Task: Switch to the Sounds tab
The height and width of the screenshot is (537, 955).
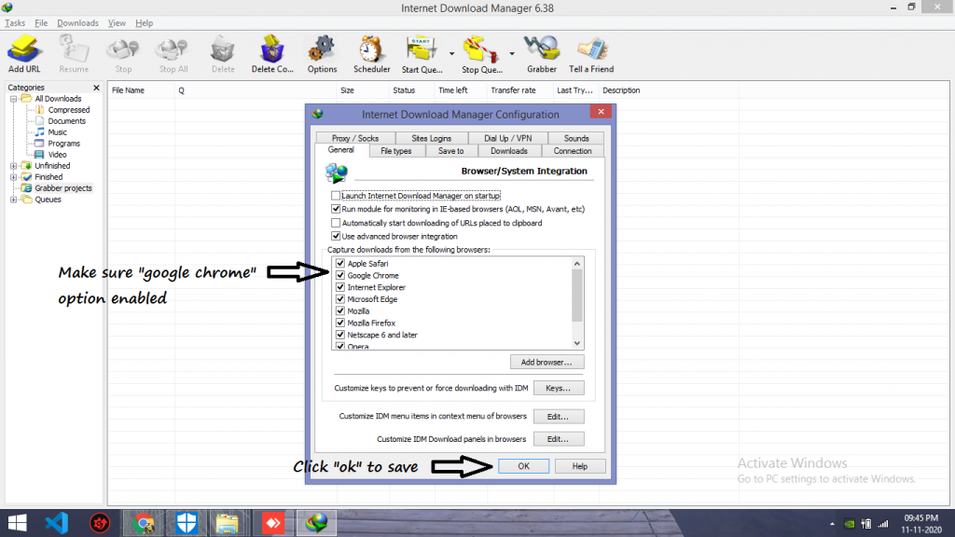Action: tap(576, 138)
